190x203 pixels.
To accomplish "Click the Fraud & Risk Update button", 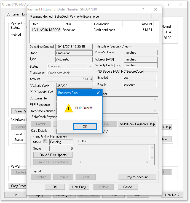I will coord(53,155).
